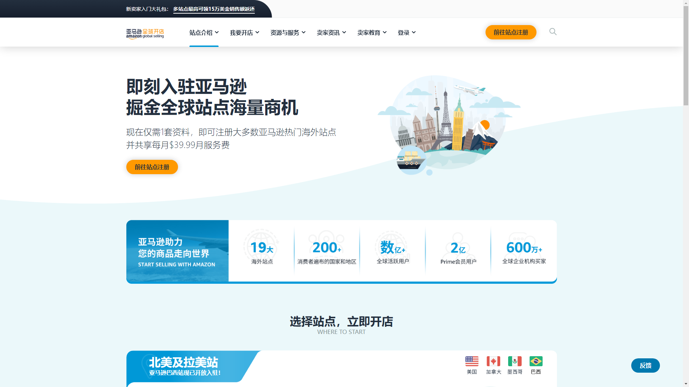Click the search magnifier icon
The image size is (689, 387).
pyautogui.click(x=553, y=32)
